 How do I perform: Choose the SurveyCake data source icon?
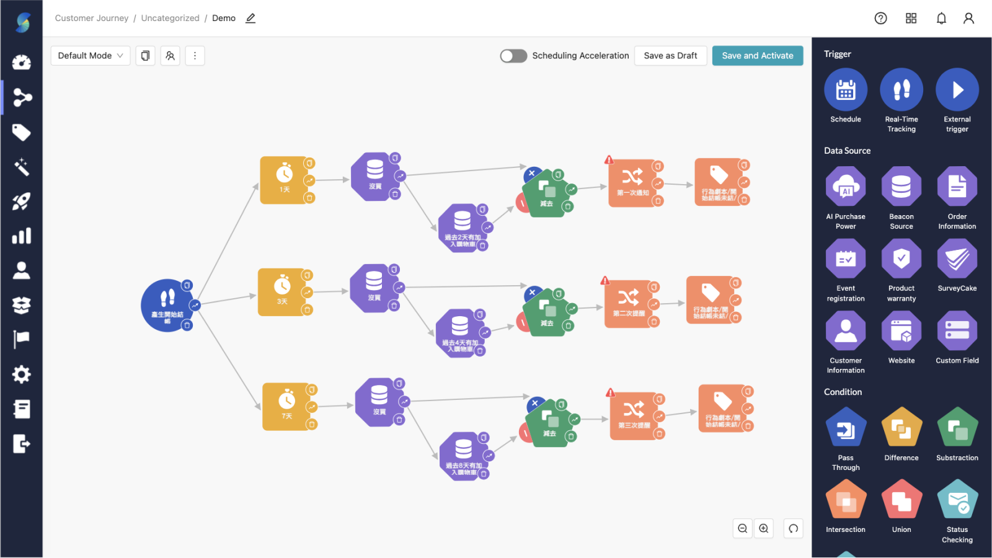[957, 259]
